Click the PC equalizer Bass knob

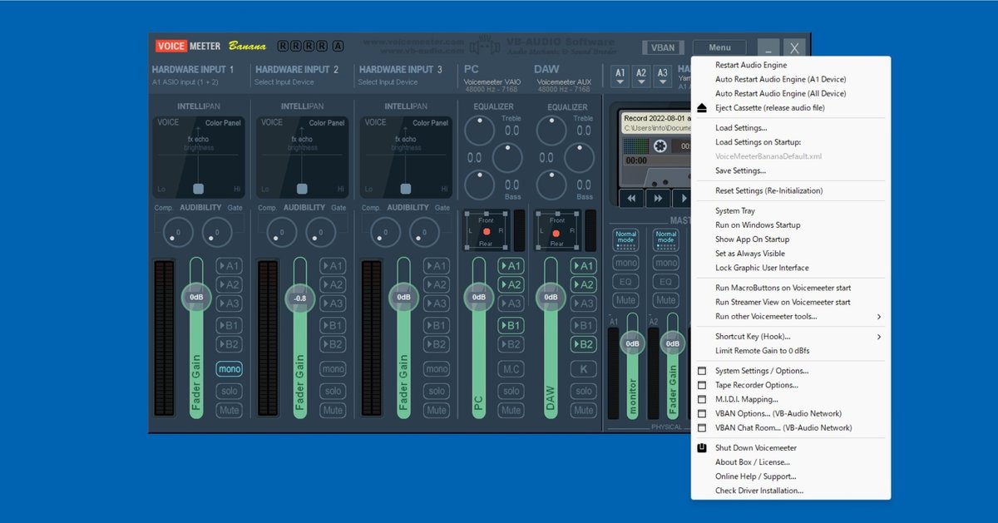479,185
